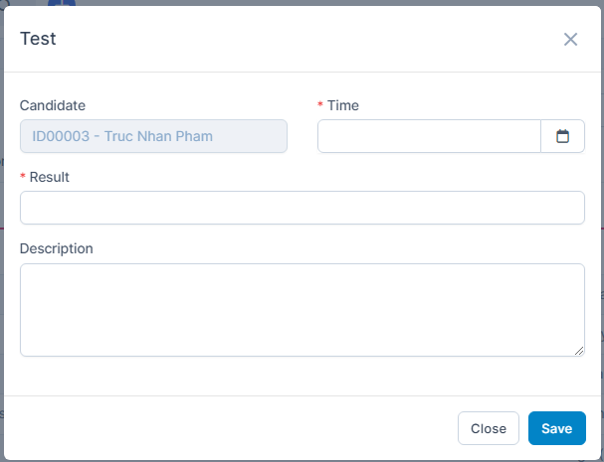Click the red asterisk beside Result

coord(23,177)
